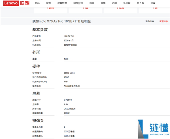Click the 基本参数 section heading
The width and height of the screenshot is (170, 139).
(40, 29)
